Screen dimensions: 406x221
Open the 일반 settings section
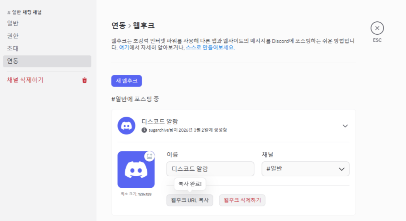coord(13,23)
